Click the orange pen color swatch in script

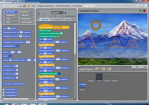click(59, 36)
